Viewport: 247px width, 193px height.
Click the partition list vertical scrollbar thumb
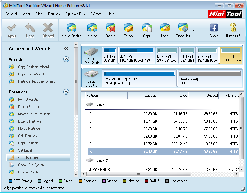[x=241, y=128]
